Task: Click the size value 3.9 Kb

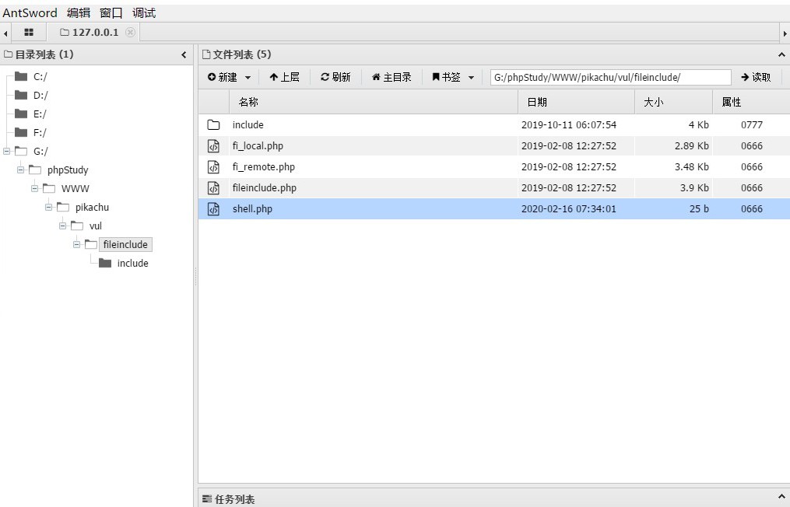Action: [694, 188]
